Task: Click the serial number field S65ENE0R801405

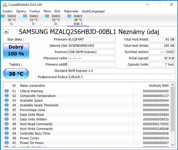Action: (x=91, y=46)
